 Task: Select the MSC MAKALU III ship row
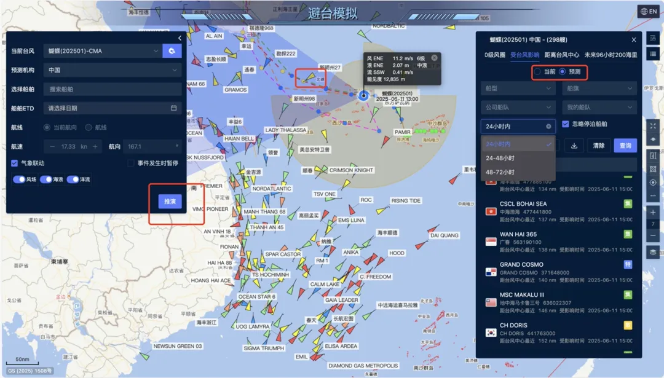pos(560,302)
